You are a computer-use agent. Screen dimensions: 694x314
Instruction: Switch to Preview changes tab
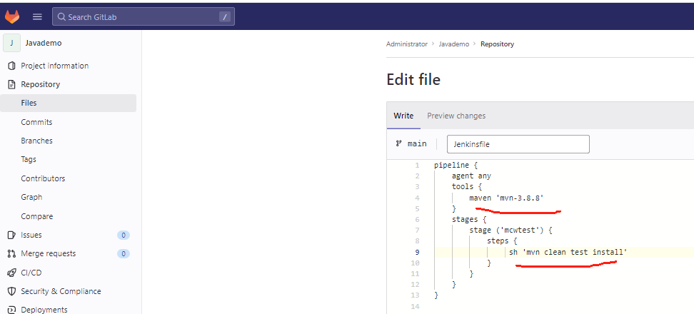[x=456, y=116]
